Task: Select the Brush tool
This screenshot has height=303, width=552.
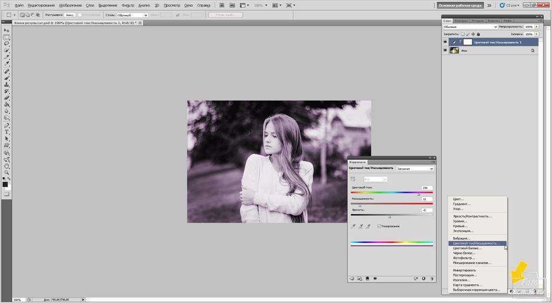Action: pos(6,78)
